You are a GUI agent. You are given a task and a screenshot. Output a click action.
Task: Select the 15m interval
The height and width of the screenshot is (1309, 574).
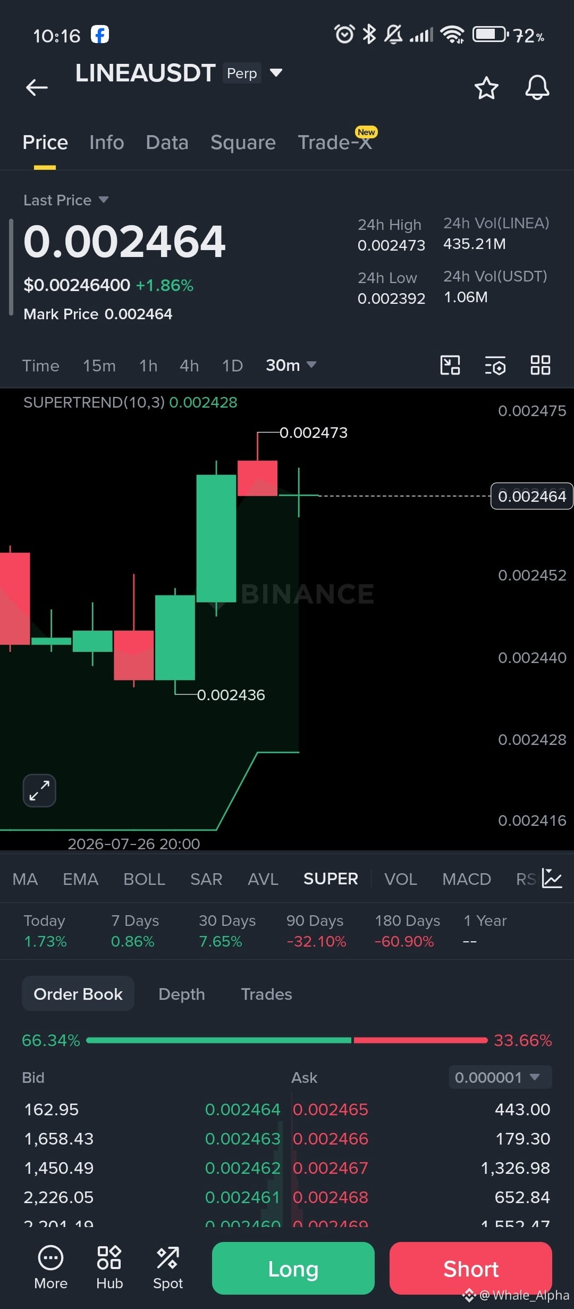point(99,366)
